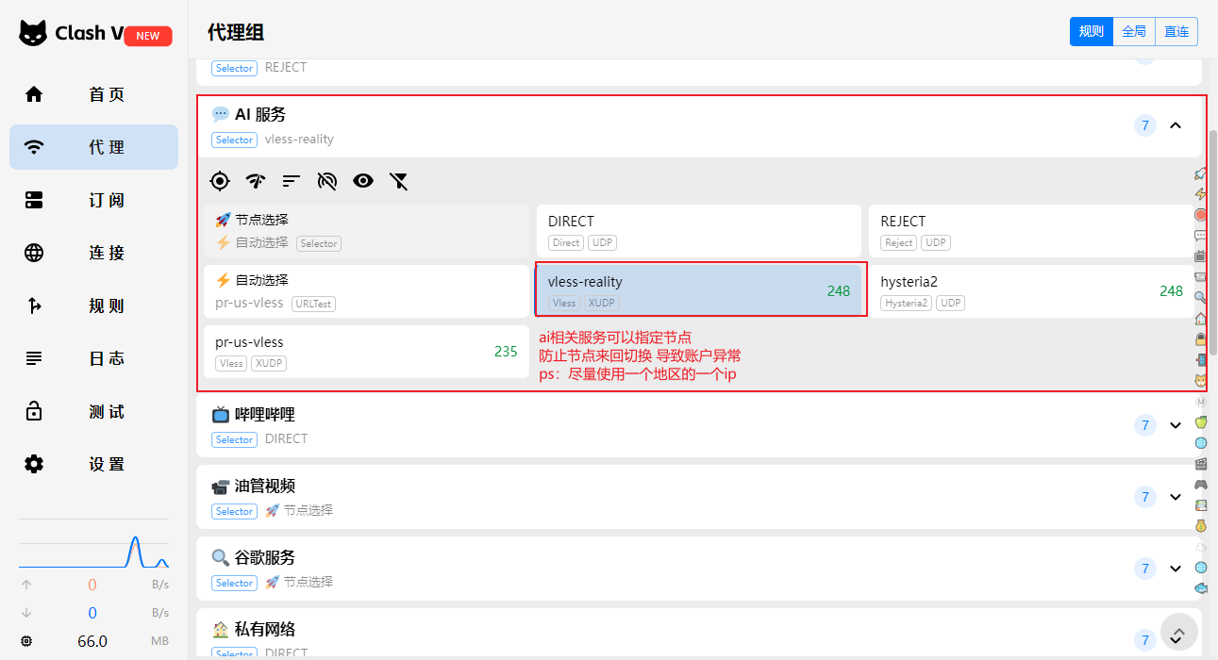Select the pr-us-vless proxy node
Viewport: 1218px width, 660px height.
pyautogui.click(x=366, y=352)
